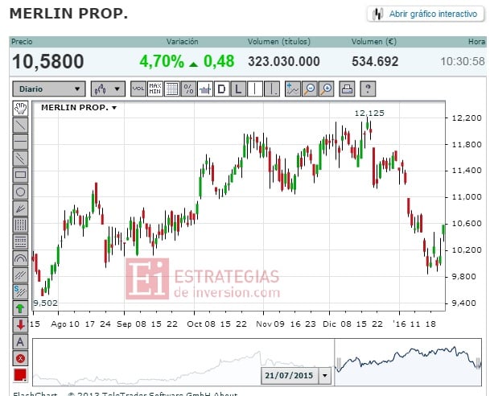This screenshot has height=396, width=490.
Task: Click the left range handle in overview
Action: (339, 364)
